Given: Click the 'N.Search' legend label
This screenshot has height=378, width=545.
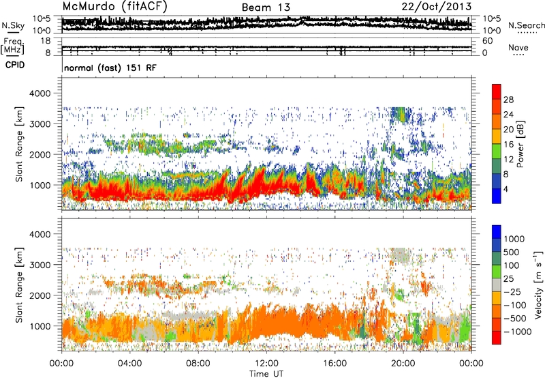Looking at the screenshot, I should 526,25.
